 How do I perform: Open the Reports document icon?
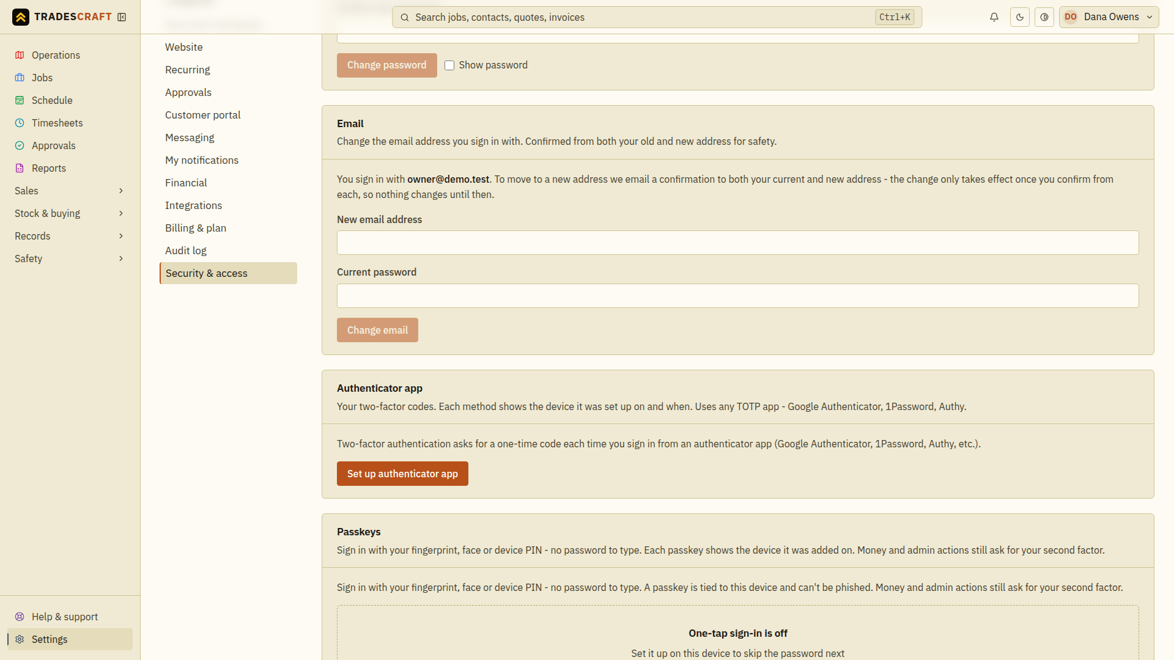20,168
